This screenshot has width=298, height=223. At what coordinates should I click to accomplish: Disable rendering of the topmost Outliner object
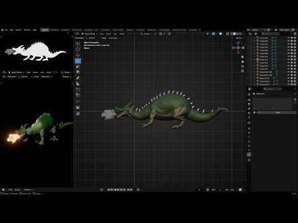pos(295,38)
